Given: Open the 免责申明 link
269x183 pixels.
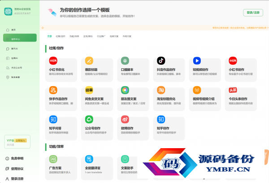Looking at the screenshot, I should (14, 158).
